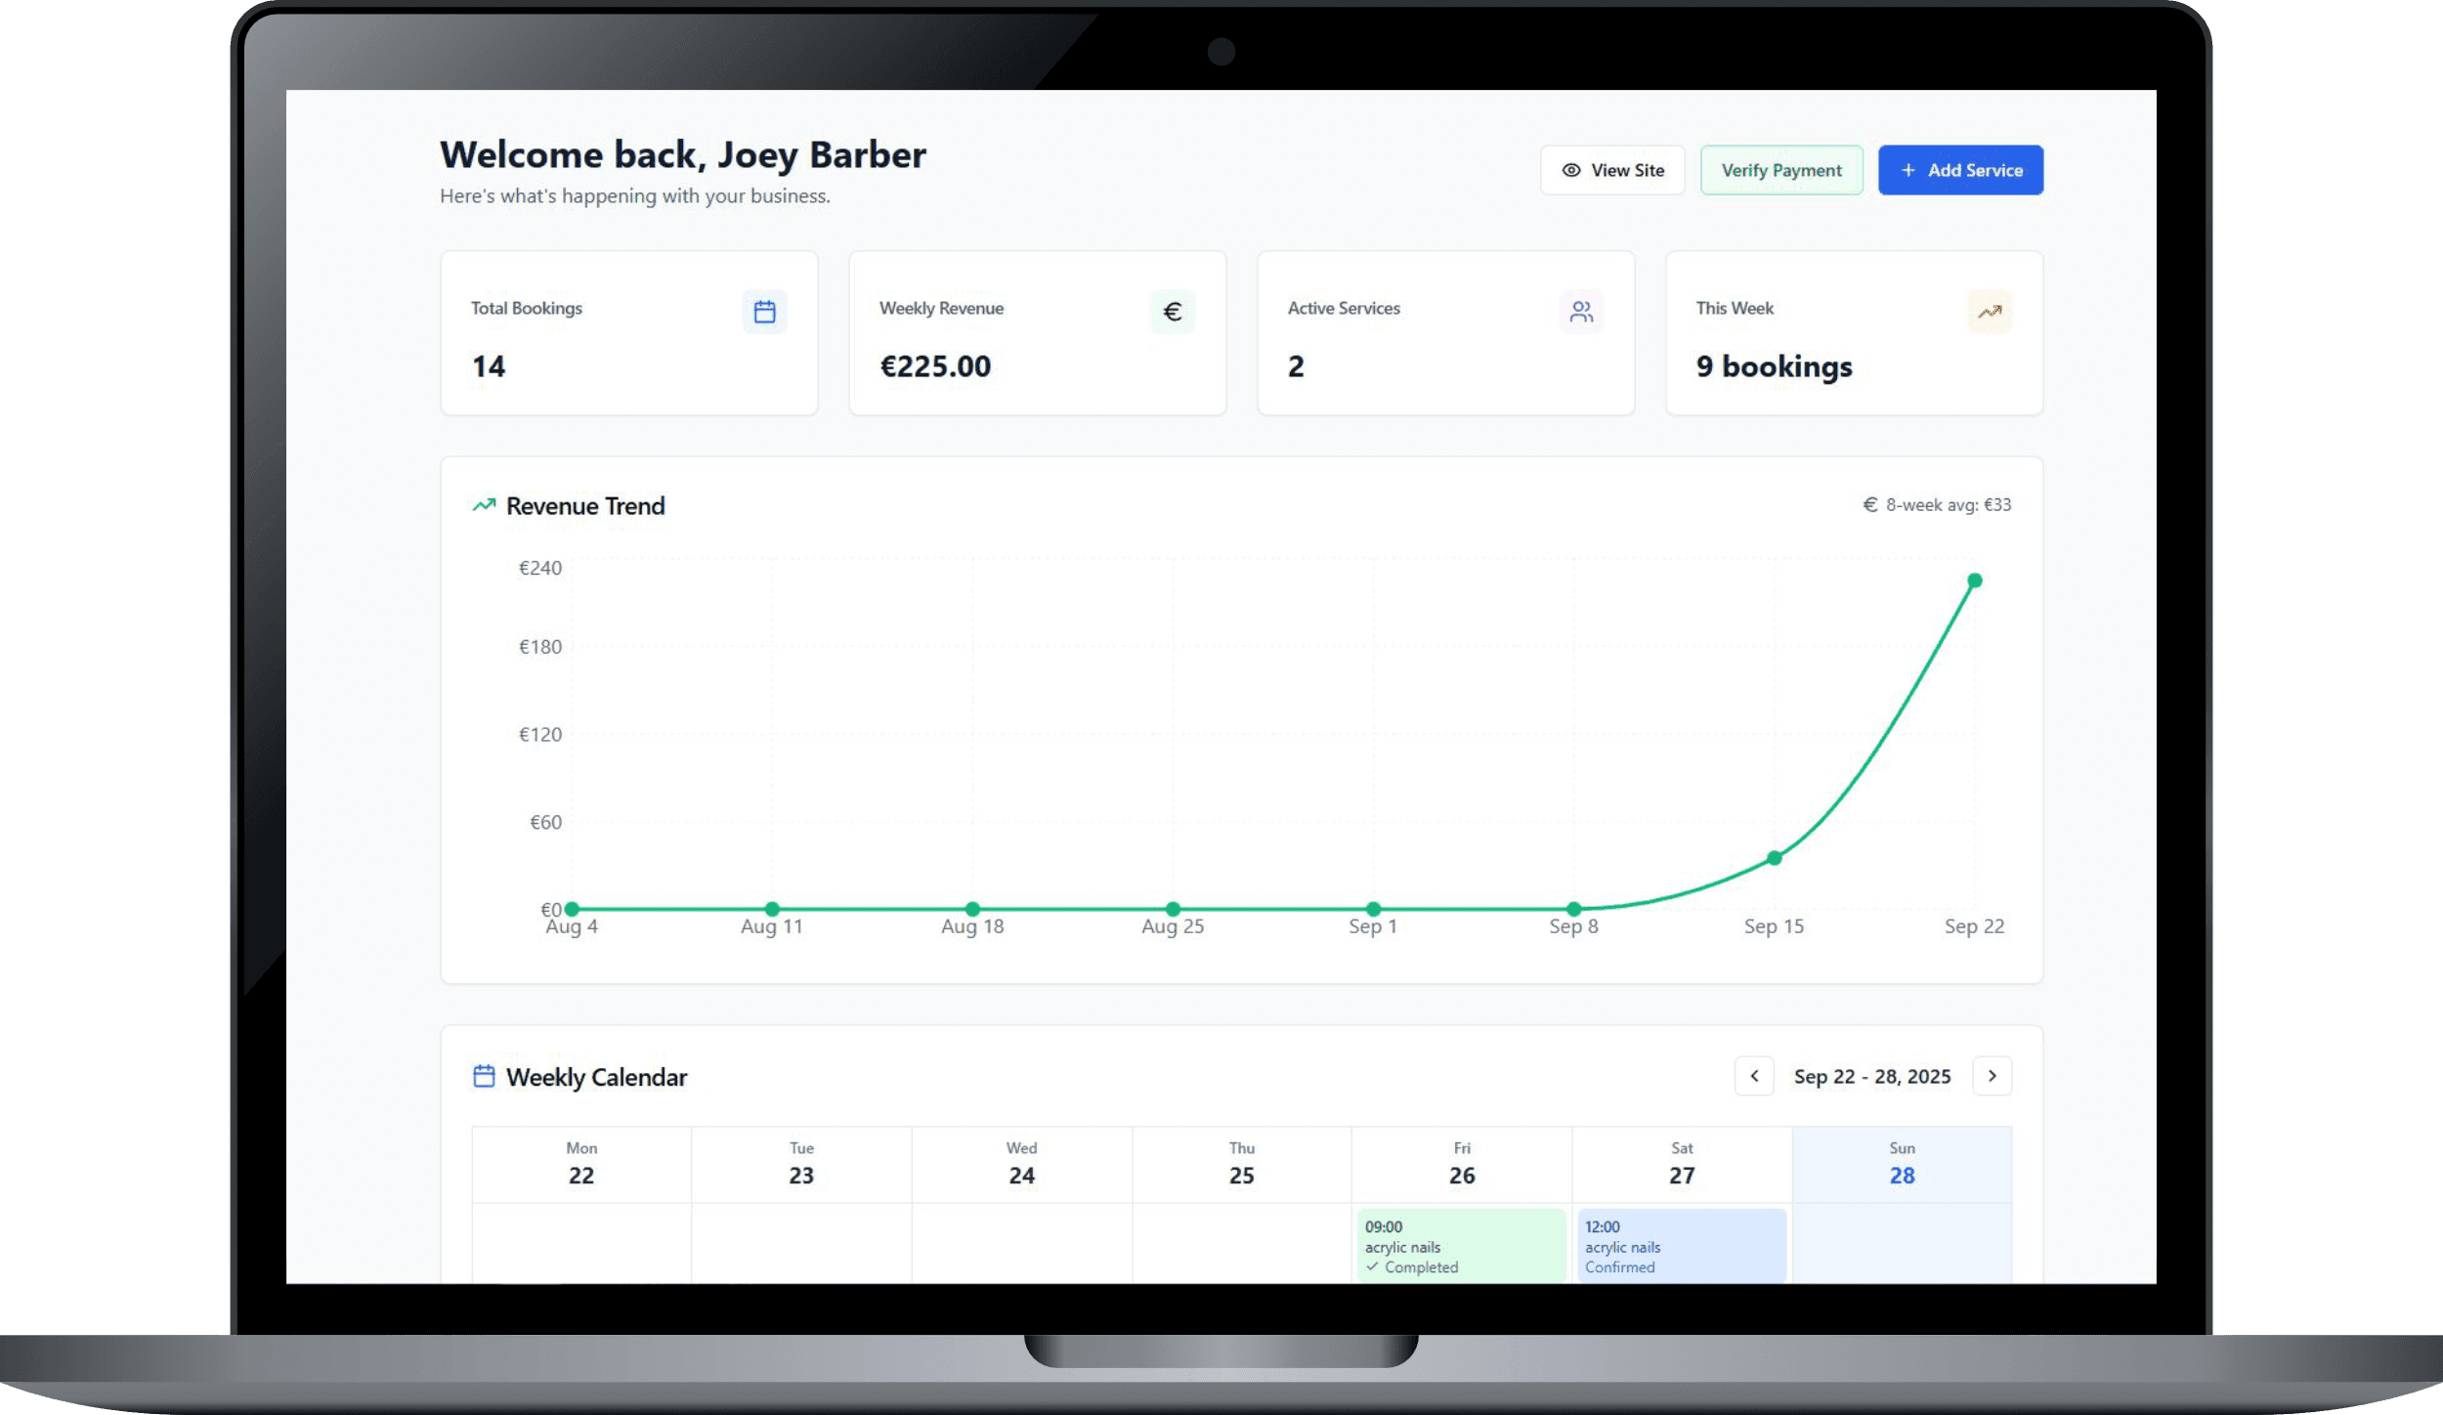Click the Revenue Trend heading arrow icon
The width and height of the screenshot is (2443, 1415).
coord(484,505)
